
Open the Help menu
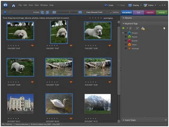click(x=51, y=5)
